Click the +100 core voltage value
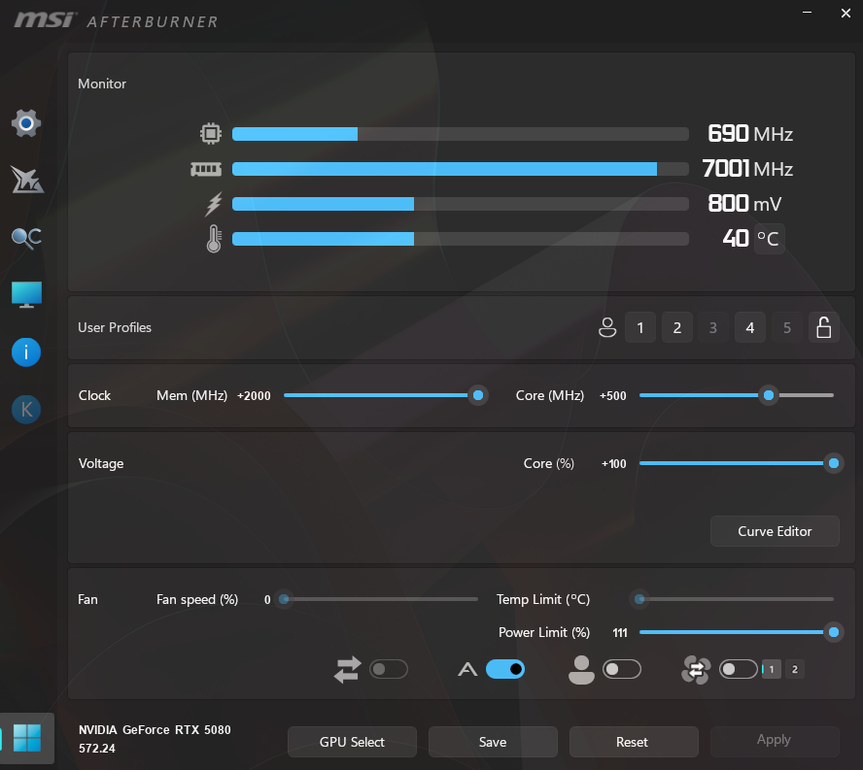This screenshot has width=863, height=770. click(613, 464)
